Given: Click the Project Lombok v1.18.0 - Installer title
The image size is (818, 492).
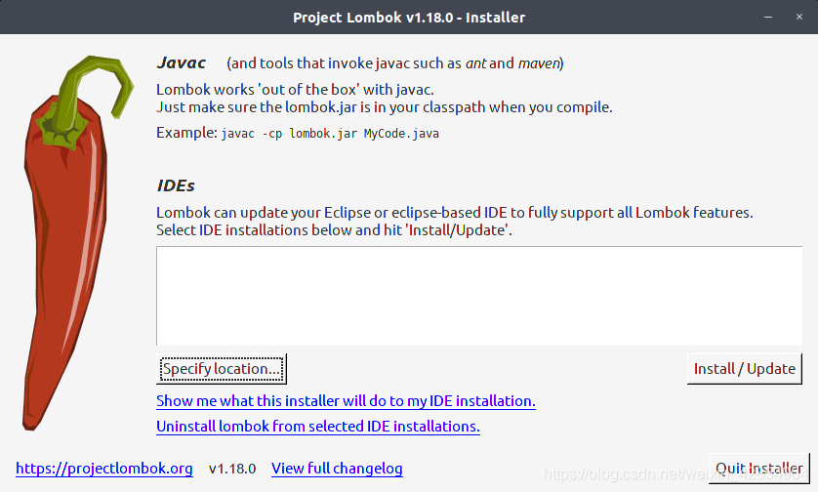Looking at the screenshot, I should click(x=409, y=18).
